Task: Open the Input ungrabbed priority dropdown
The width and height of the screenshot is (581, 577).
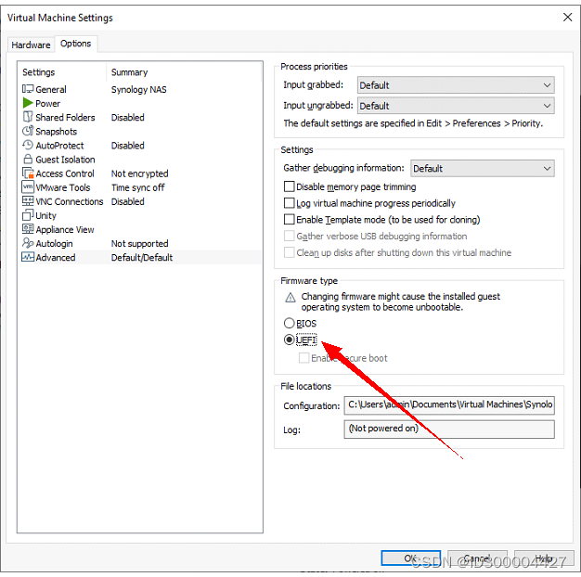Action: tap(456, 106)
